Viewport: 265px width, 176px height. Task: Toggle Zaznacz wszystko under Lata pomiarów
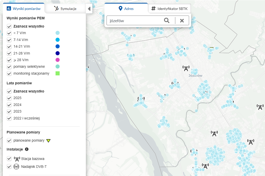point(9,91)
